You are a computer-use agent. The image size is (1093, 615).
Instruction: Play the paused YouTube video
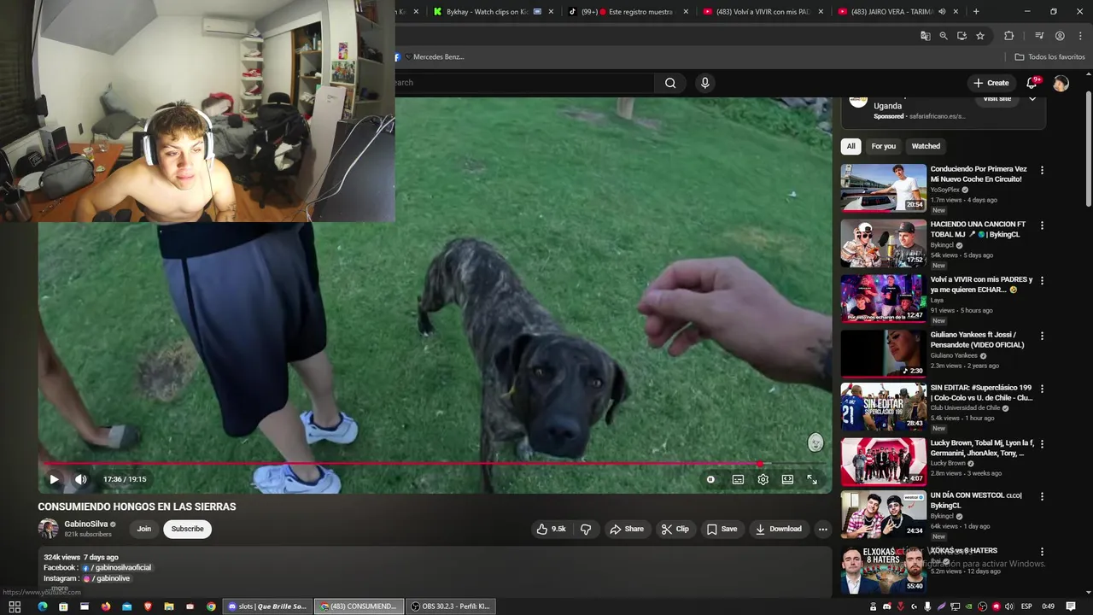(54, 479)
